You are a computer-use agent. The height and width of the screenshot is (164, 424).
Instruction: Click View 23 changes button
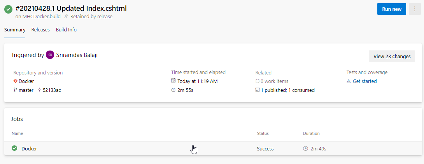coord(392,56)
